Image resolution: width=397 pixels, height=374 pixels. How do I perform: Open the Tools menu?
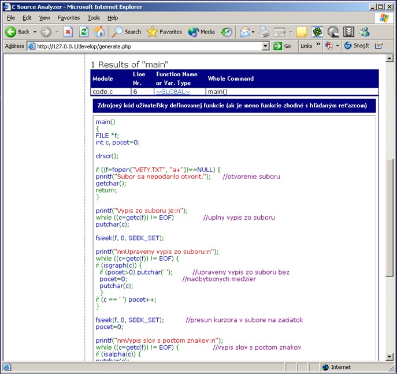click(93, 18)
